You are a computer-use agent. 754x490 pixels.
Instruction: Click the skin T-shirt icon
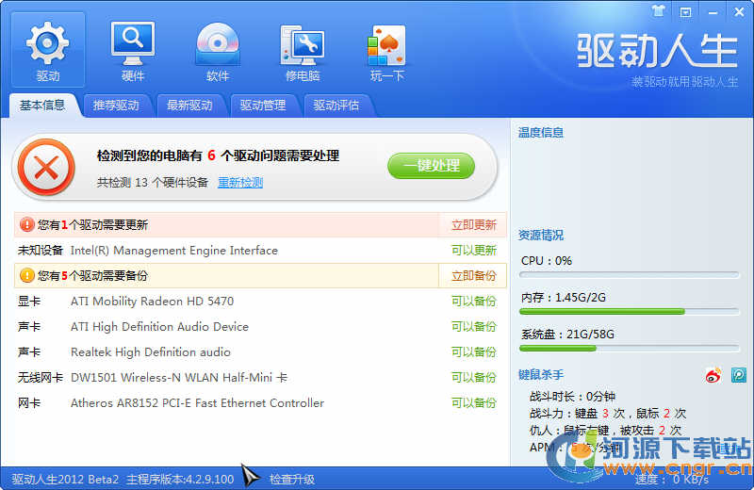click(x=659, y=11)
